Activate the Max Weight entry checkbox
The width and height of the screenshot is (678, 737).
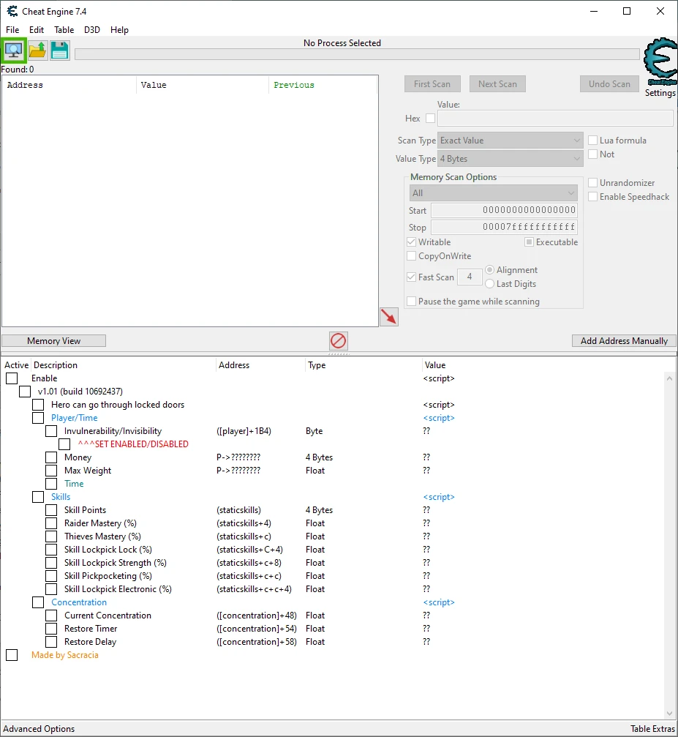point(51,471)
